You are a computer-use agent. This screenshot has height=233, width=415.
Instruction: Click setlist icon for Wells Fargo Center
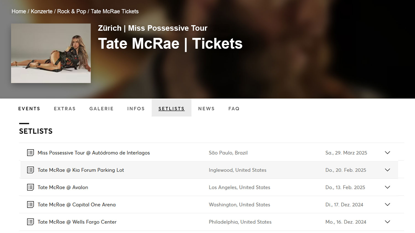point(30,222)
